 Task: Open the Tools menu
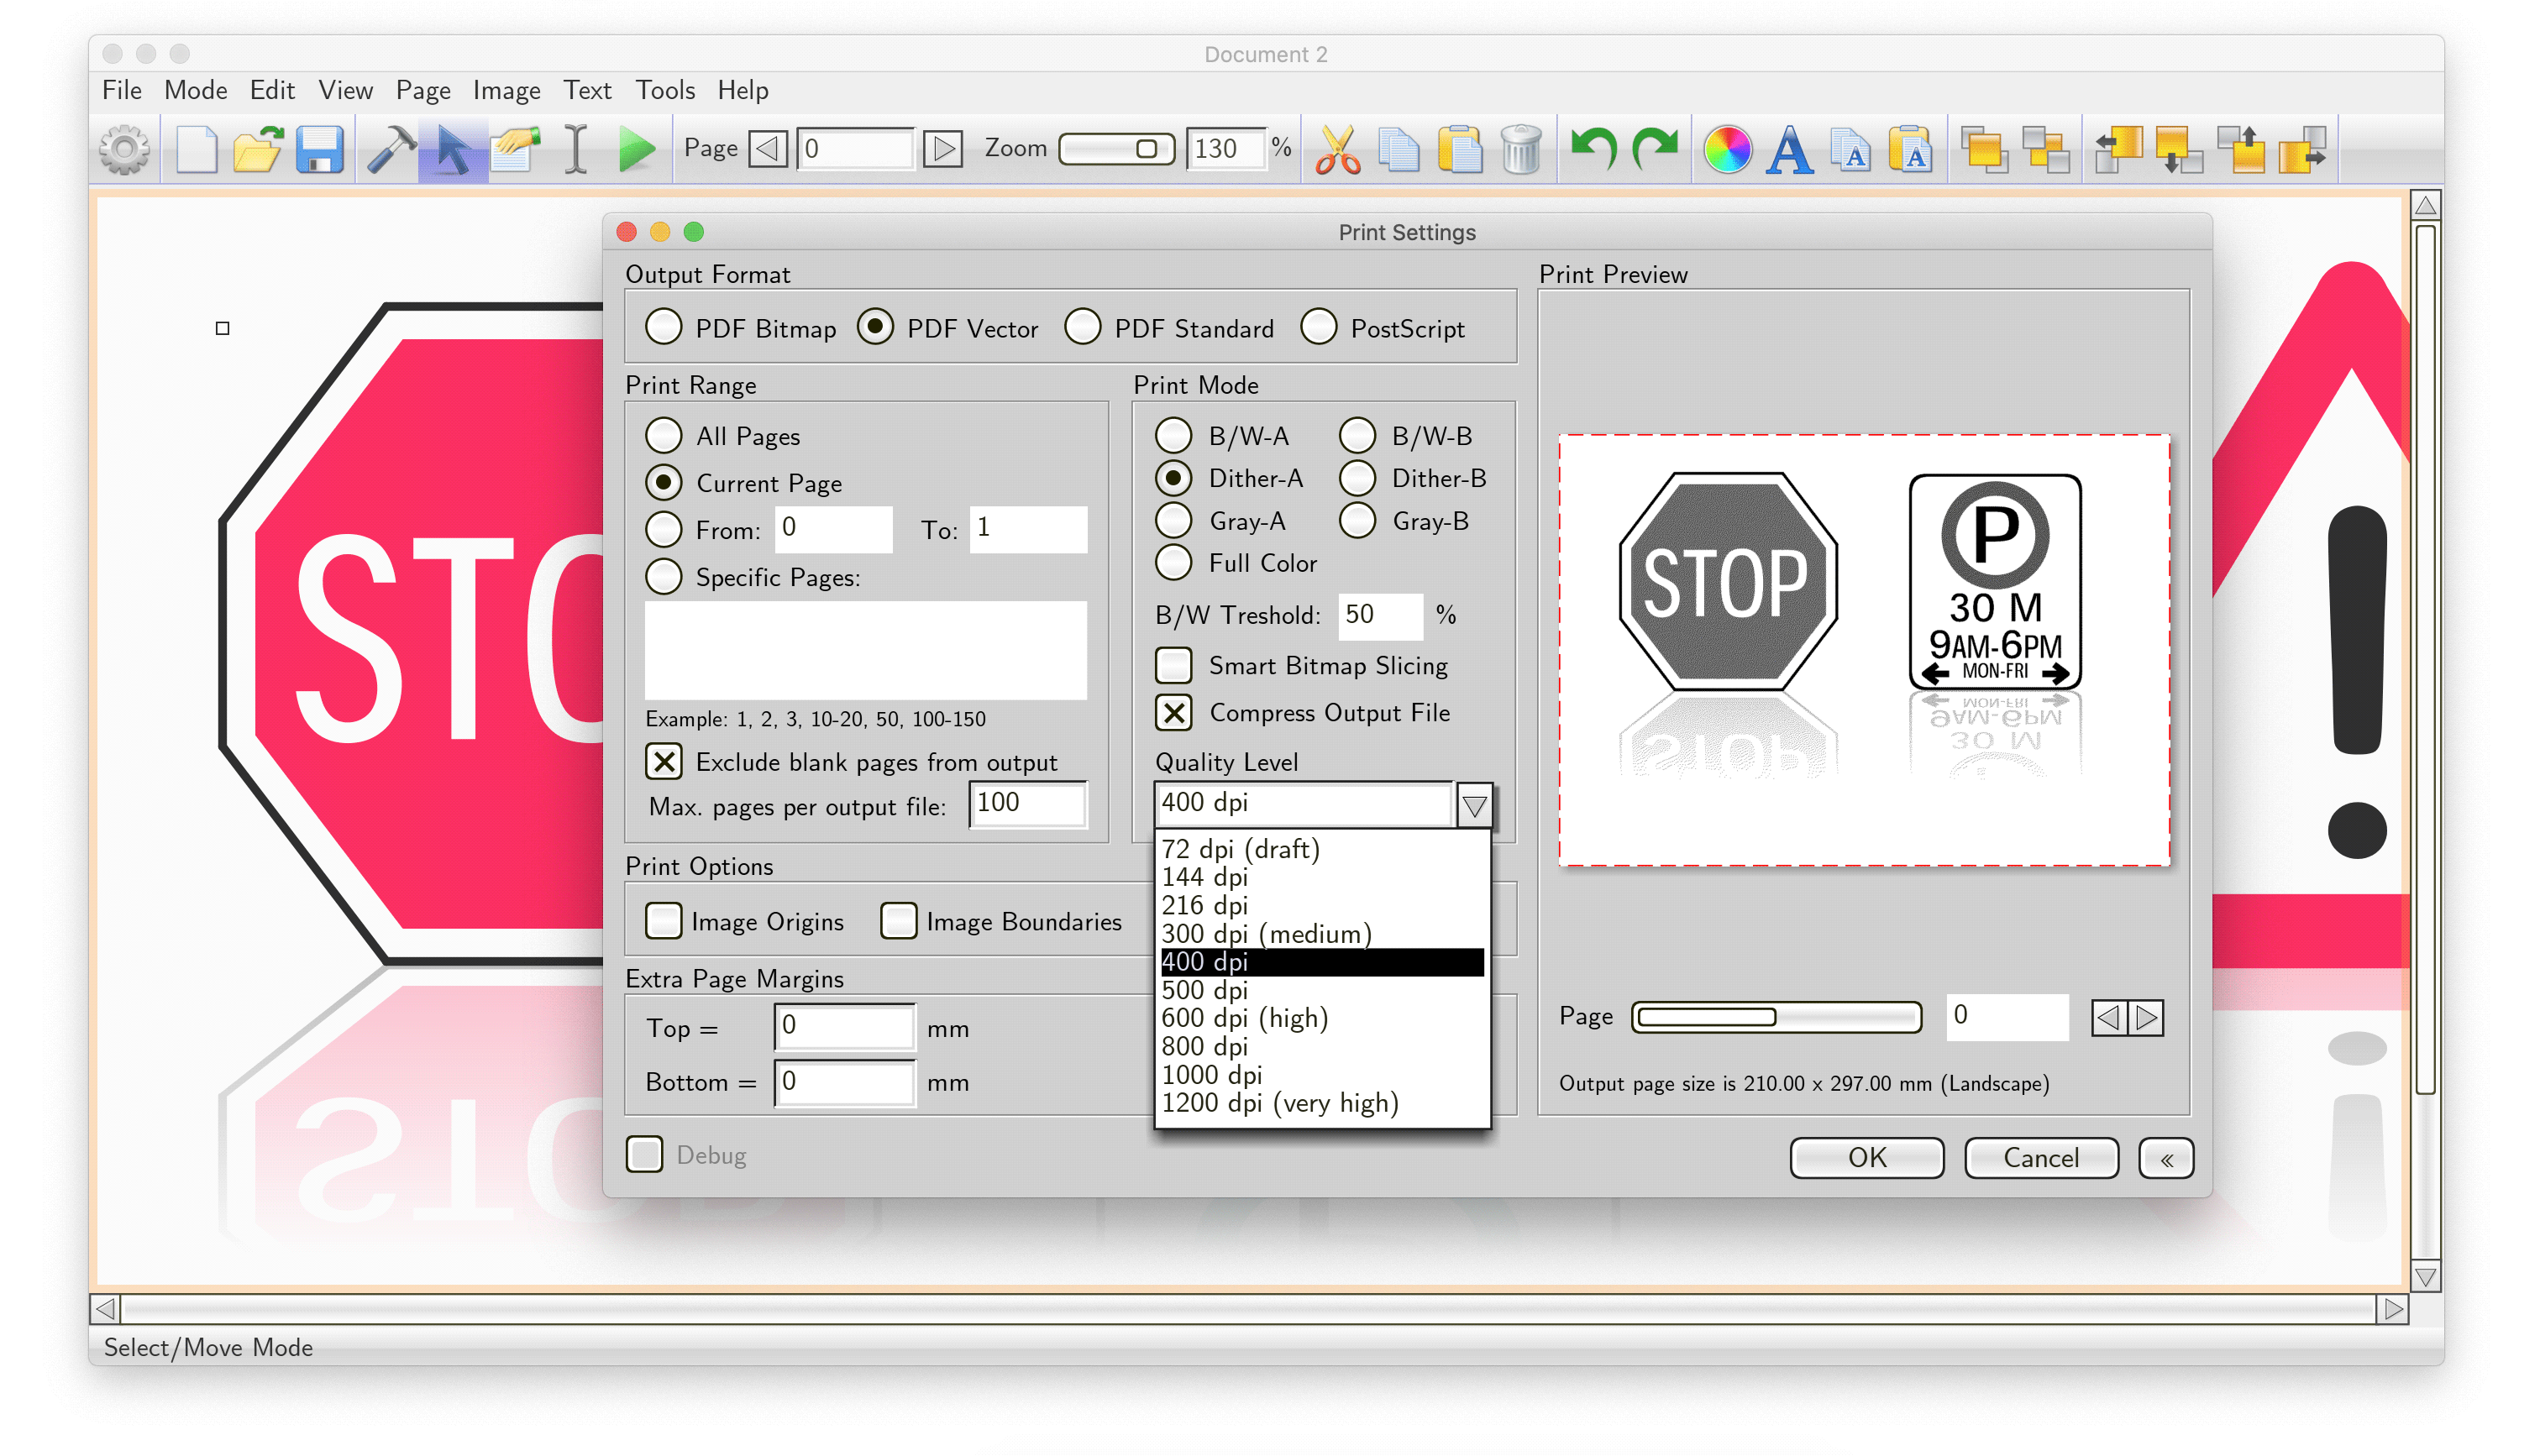pyautogui.click(x=665, y=90)
